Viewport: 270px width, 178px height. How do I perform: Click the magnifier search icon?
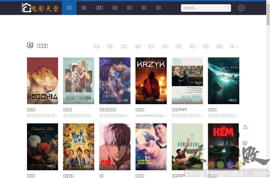[x=227, y=8]
